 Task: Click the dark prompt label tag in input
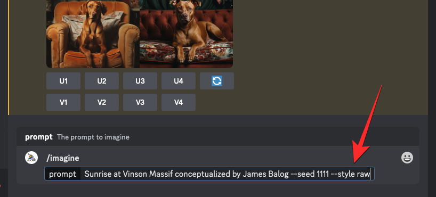[62, 174]
